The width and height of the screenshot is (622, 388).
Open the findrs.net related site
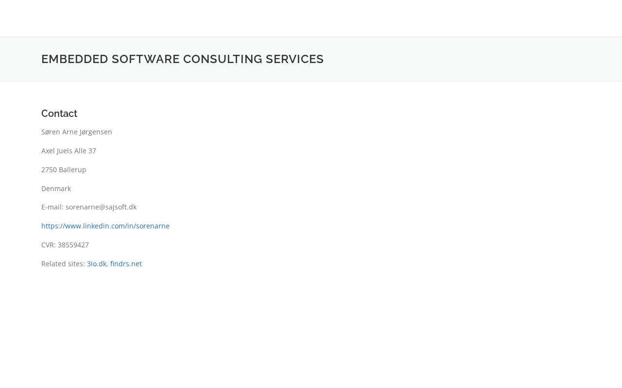[126, 264]
